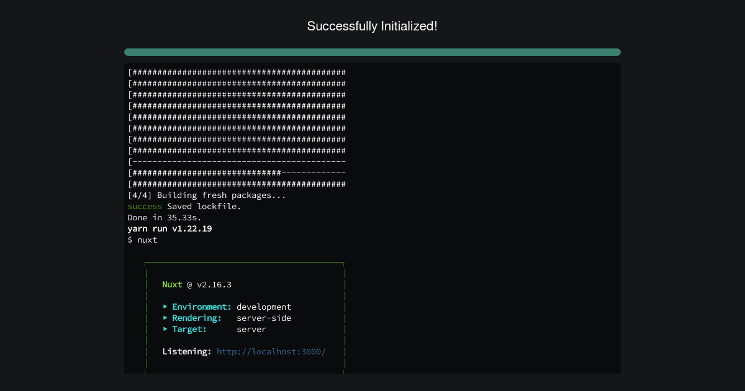Click the yarn version line v1.22.19
Viewport: 745px width, 391px height.
[169, 228]
